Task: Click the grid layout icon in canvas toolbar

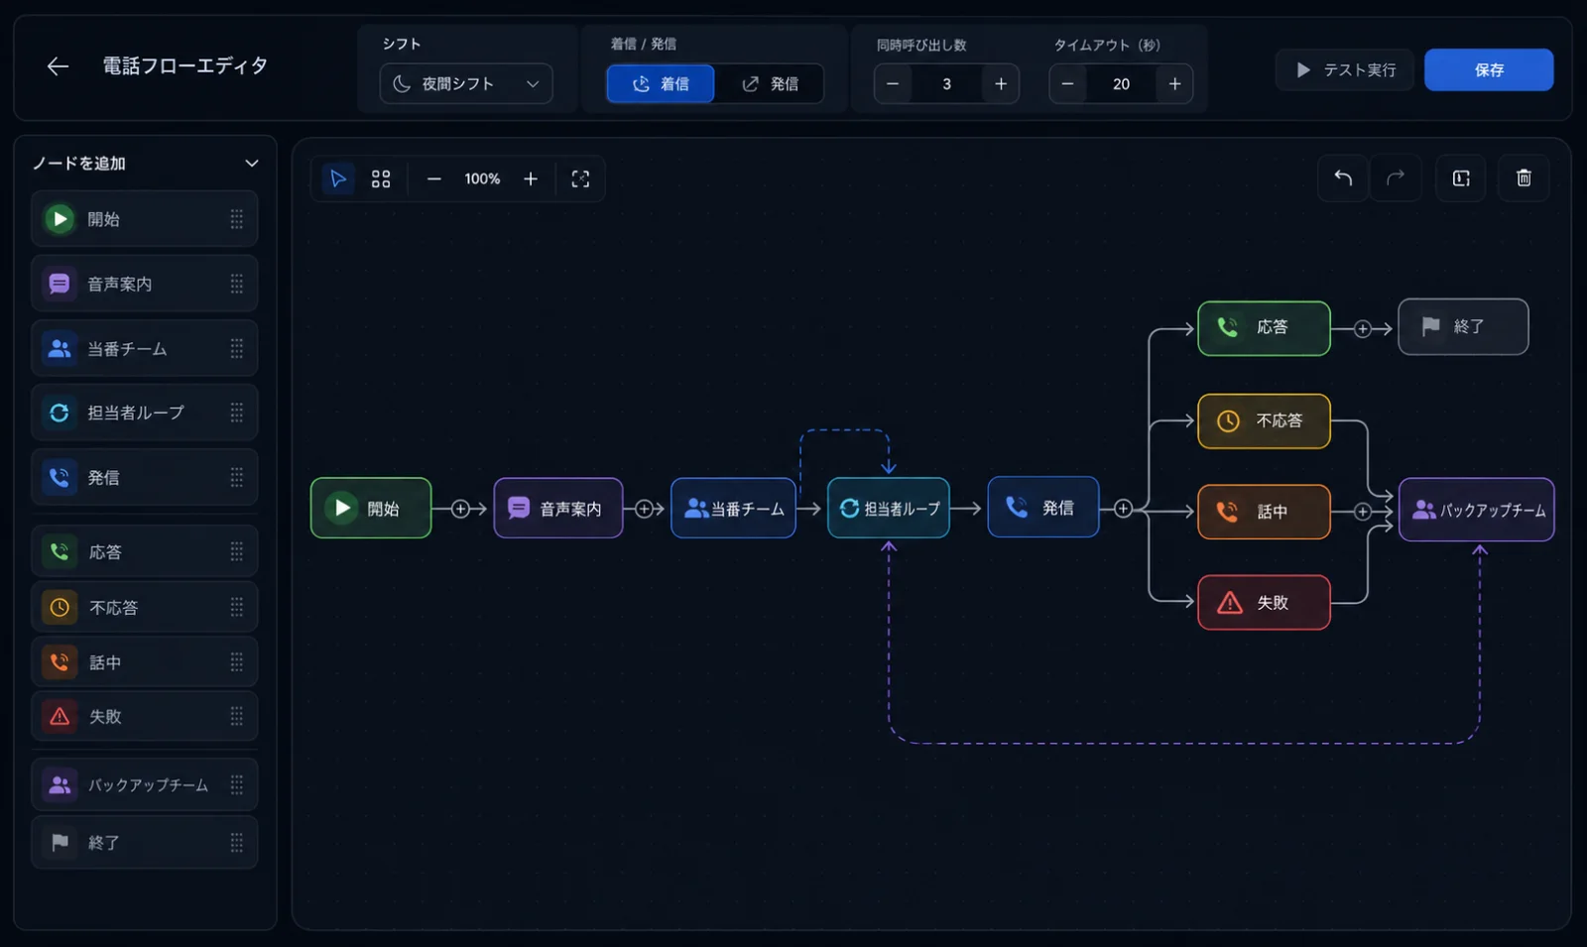Action: (x=381, y=178)
